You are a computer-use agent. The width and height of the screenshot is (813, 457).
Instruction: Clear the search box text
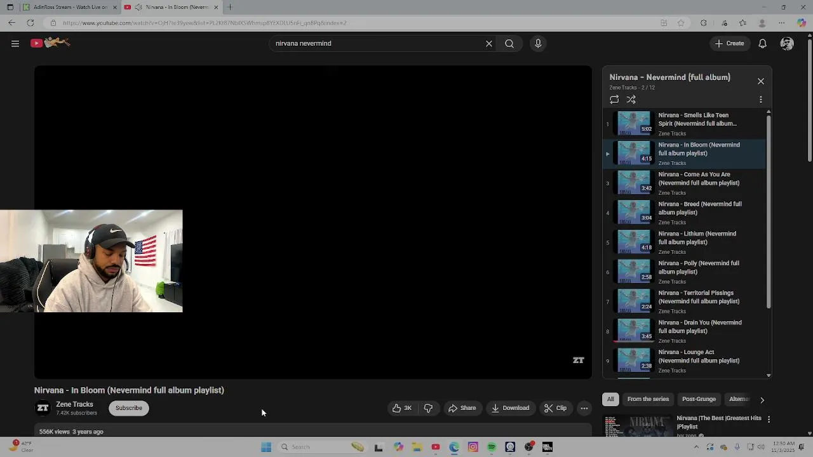pyautogui.click(x=489, y=44)
